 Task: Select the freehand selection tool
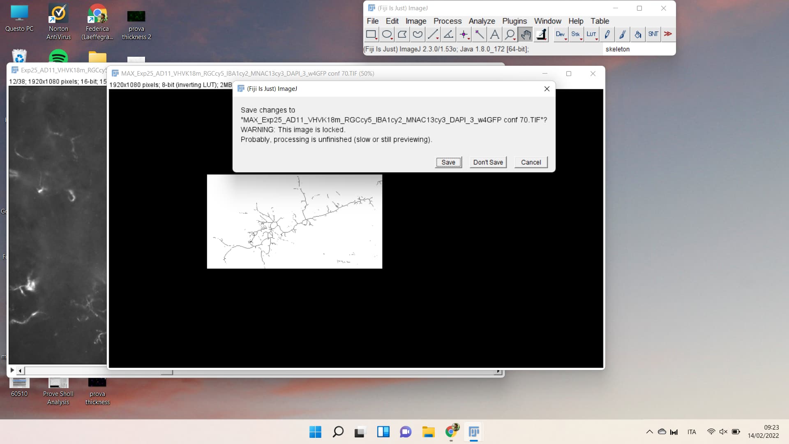[417, 35]
